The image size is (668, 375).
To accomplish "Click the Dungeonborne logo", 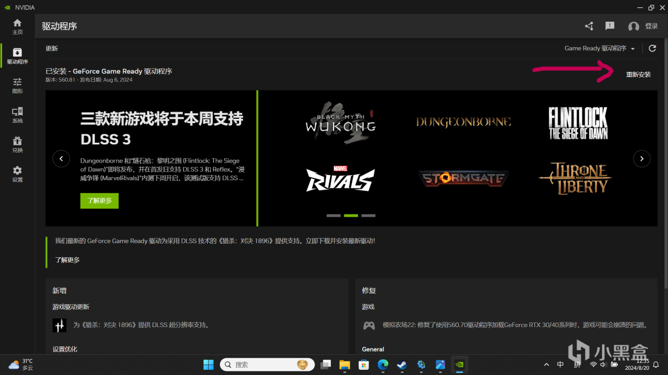I will point(463,122).
